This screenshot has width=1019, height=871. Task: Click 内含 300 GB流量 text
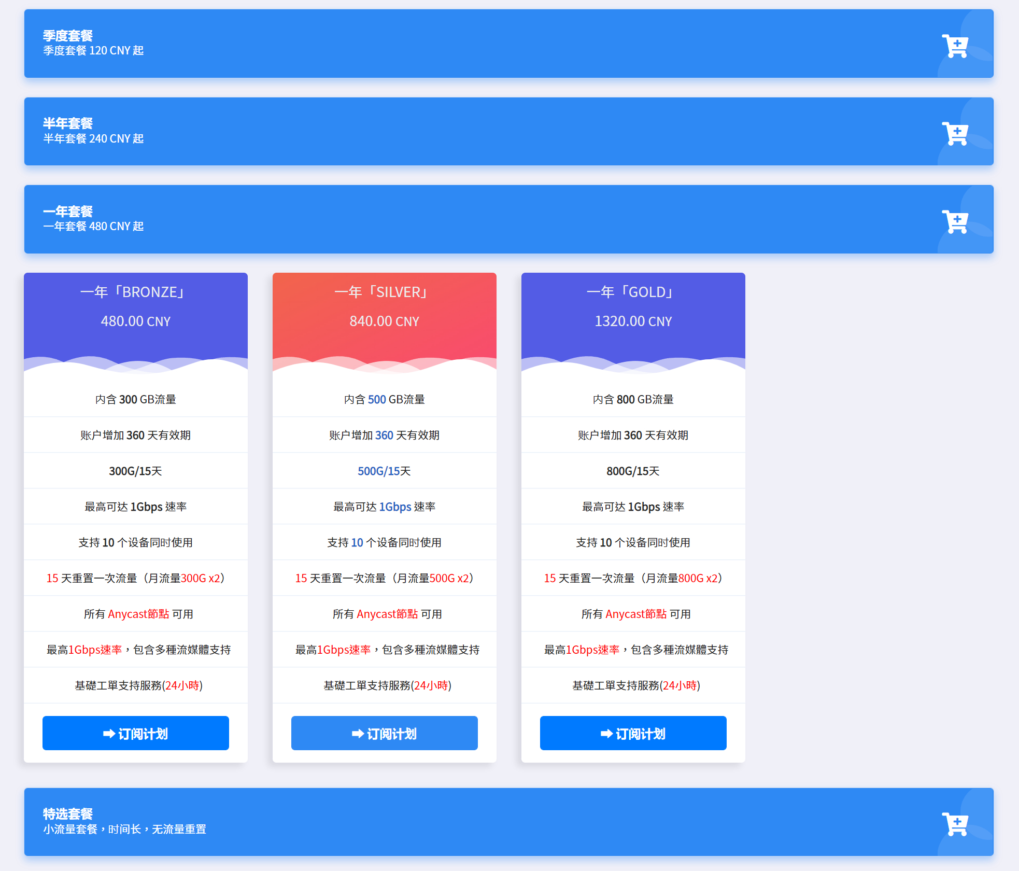click(x=136, y=399)
